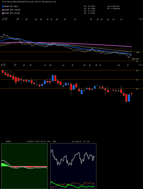Select the 'DOW ST: 80.5' legend label

(x=11, y=6)
